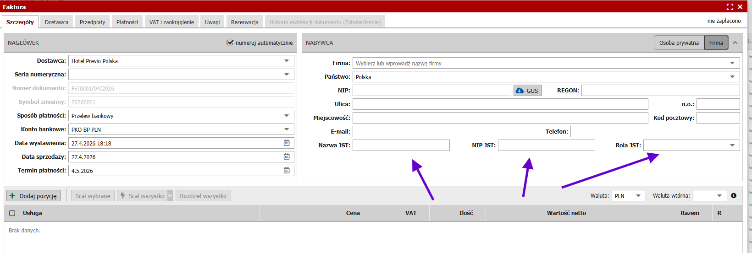Open calendar for Data wystawienia field
The height and width of the screenshot is (253, 752).
[287, 143]
